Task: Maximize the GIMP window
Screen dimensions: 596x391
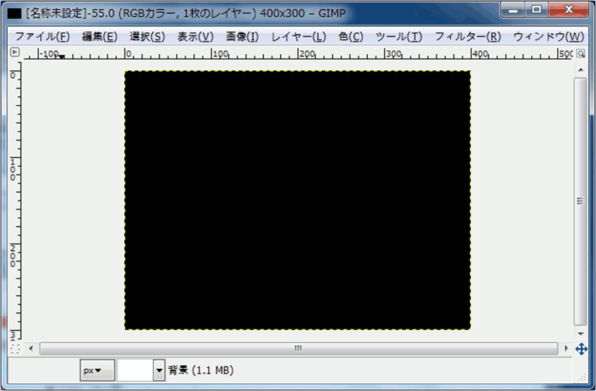Action: point(536,10)
